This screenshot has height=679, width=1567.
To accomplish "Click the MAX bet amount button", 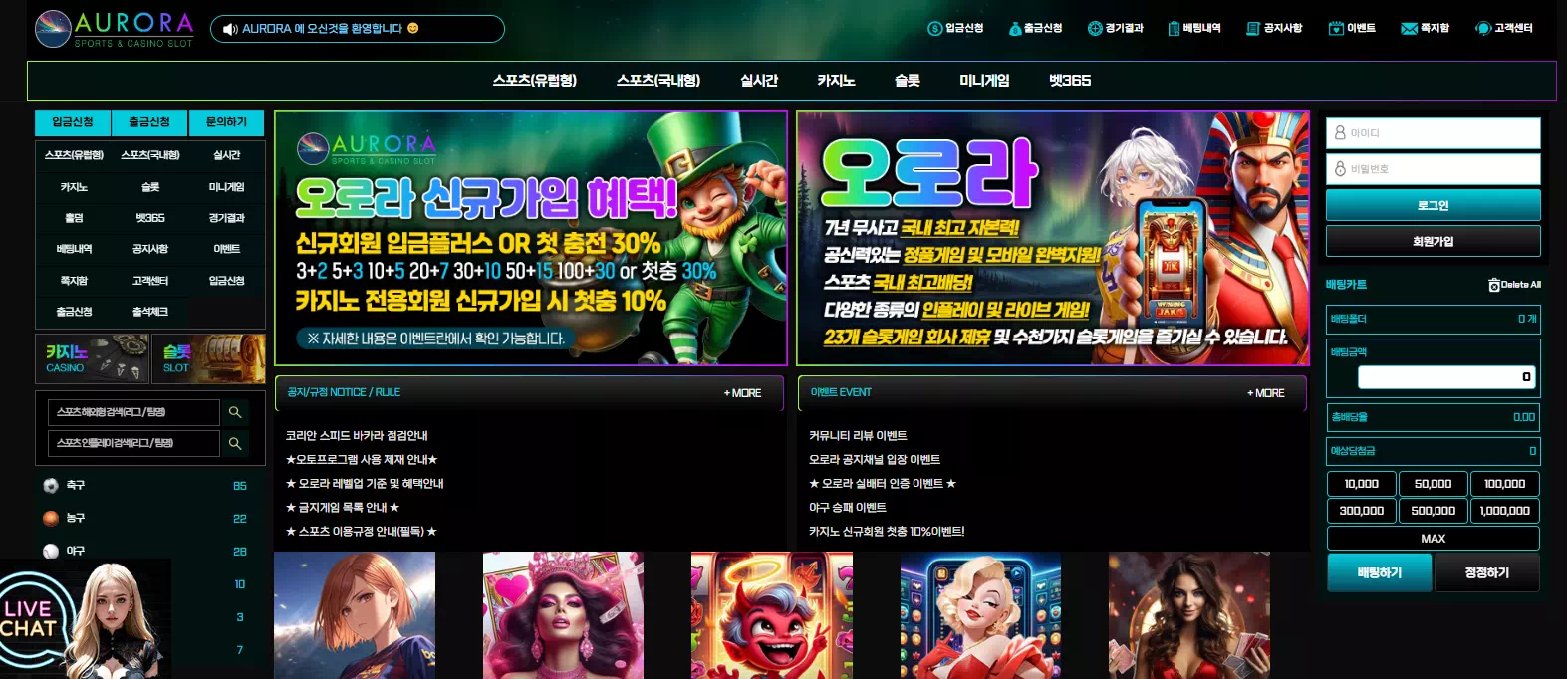I will pos(1433,539).
